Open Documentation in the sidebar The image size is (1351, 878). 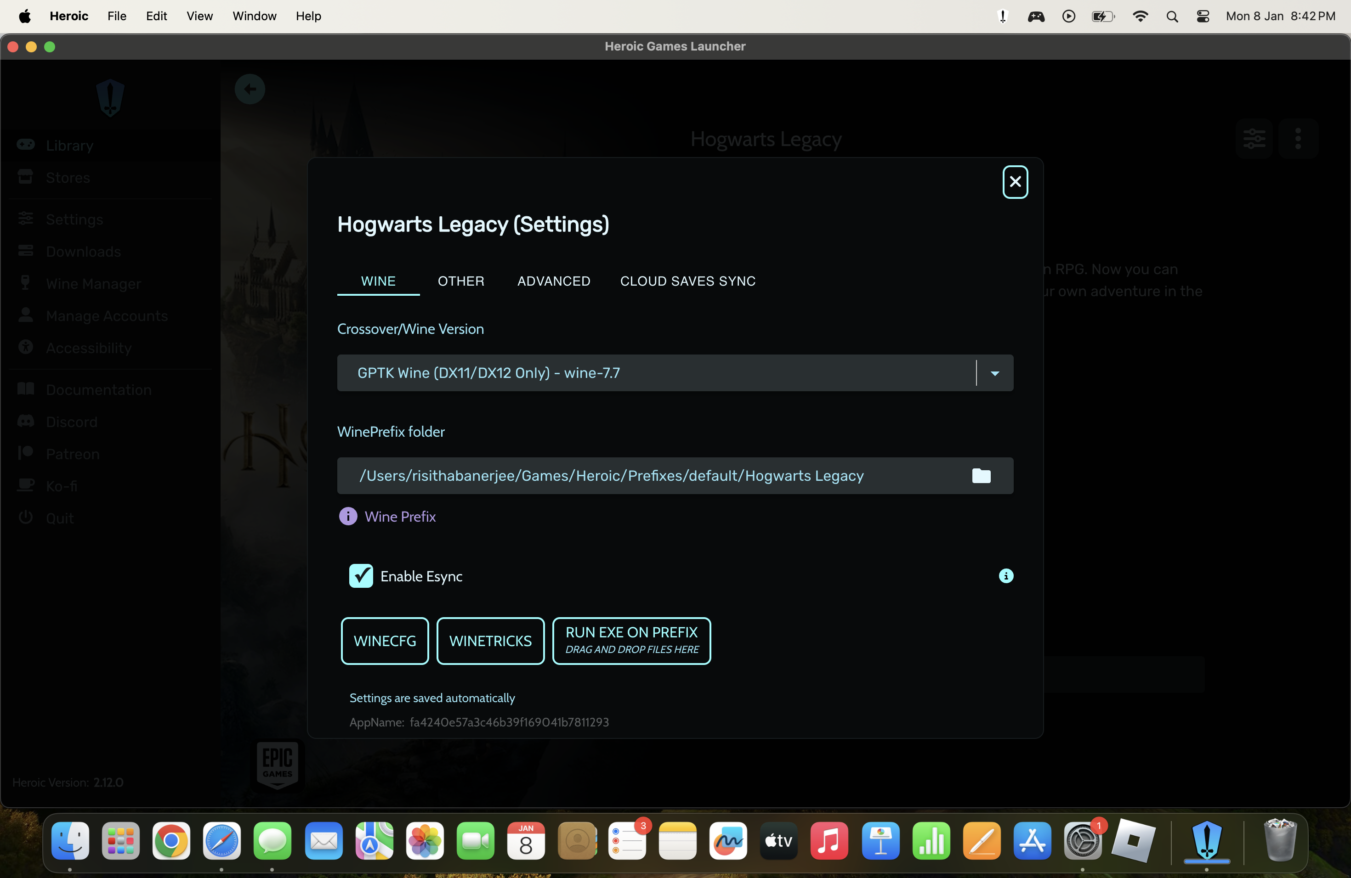click(111, 390)
